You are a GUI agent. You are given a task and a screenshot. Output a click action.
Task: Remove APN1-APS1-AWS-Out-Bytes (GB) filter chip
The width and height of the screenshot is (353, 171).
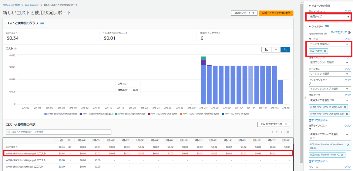[347, 114]
